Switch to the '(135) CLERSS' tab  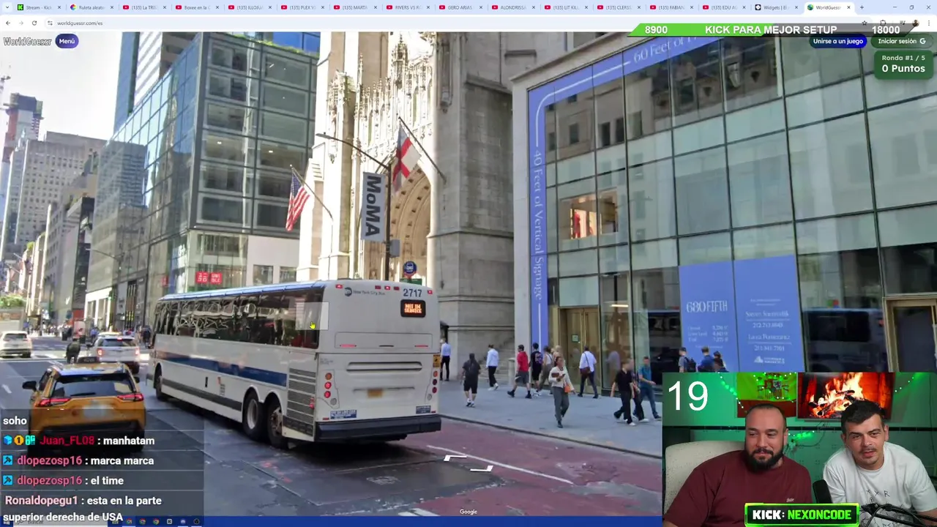(x=618, y=7)
